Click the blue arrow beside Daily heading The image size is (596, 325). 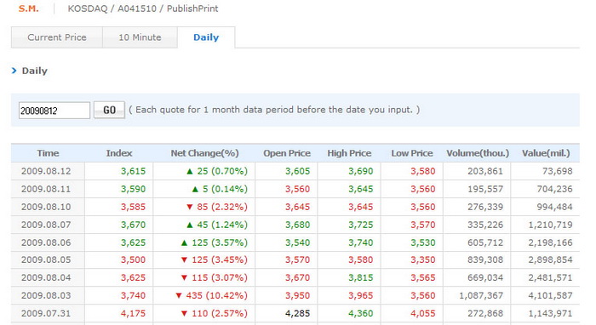pos(14,71)
